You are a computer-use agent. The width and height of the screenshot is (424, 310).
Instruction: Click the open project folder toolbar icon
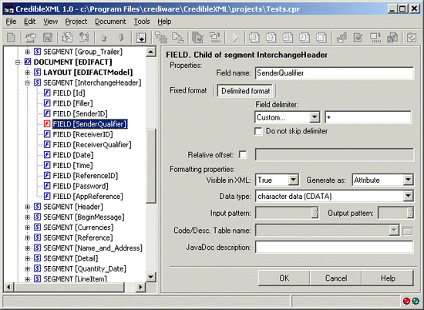click(x=31, y=37)
